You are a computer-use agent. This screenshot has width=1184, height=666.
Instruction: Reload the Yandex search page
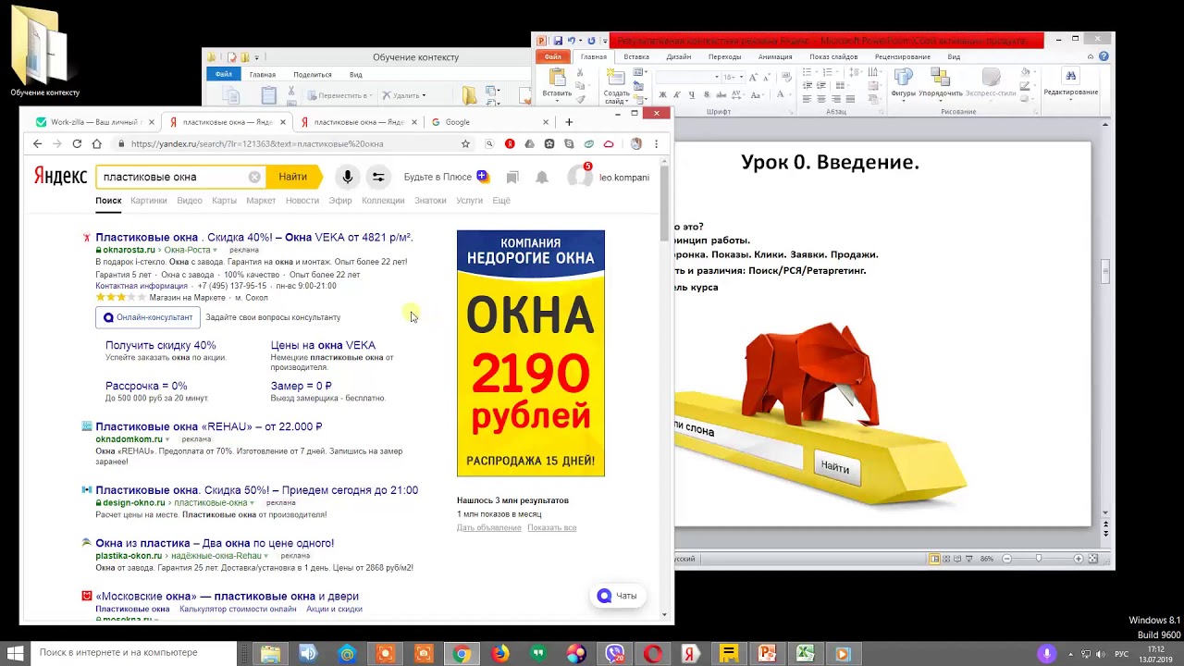(77, 143)
